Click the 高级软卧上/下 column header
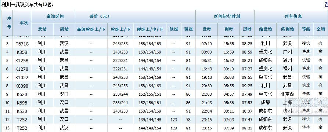 click(91, 29)
